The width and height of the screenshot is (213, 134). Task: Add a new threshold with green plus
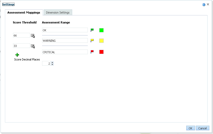pos(17,55)
